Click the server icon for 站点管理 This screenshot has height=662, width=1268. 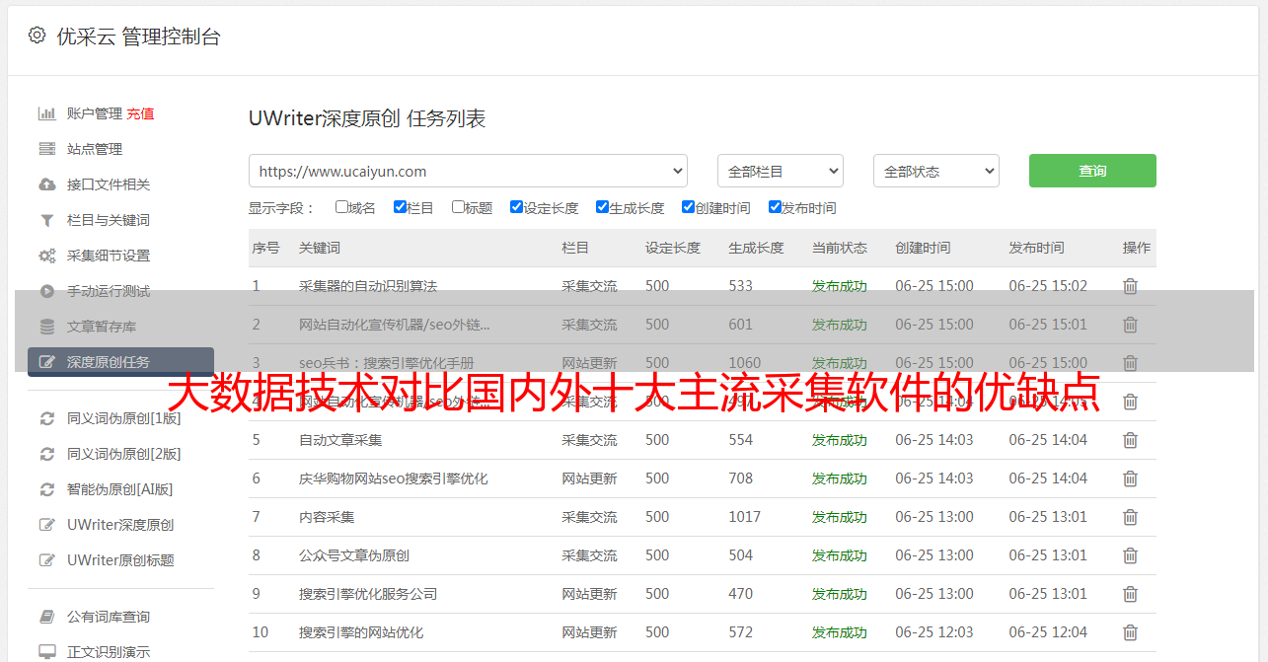(x=46, y=149)
